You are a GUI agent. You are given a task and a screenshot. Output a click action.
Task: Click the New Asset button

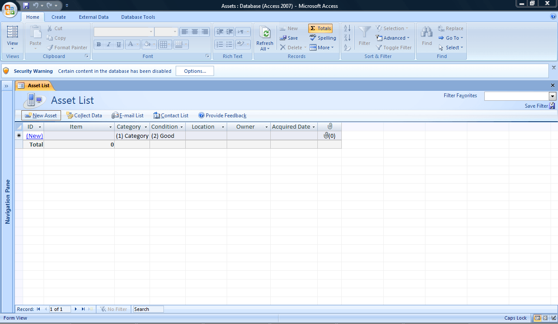[x=41, y=116]
